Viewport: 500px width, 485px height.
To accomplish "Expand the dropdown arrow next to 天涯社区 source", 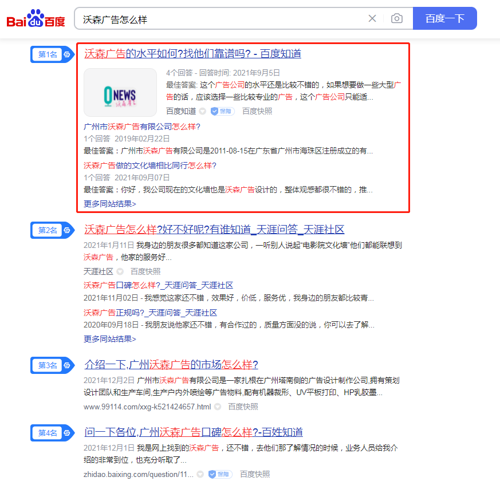I will click(120, 271).
